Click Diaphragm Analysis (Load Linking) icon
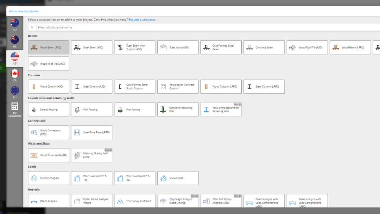 coord(163,201)
